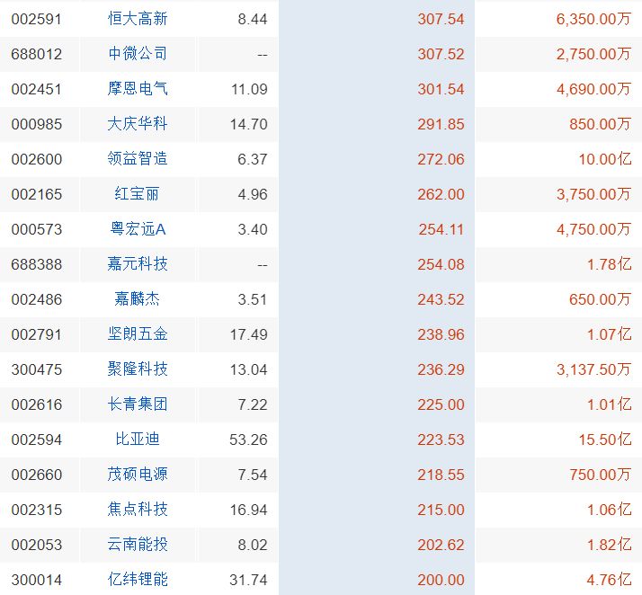This screenshot has height=595, width=642.
Task: Select stock code 000573
Action: point(37,229)
